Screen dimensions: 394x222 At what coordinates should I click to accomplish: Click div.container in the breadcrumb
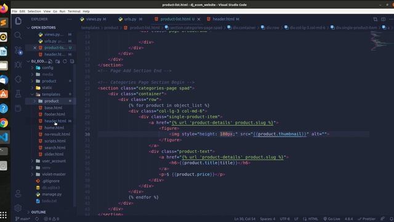click(x=244, y=28)
